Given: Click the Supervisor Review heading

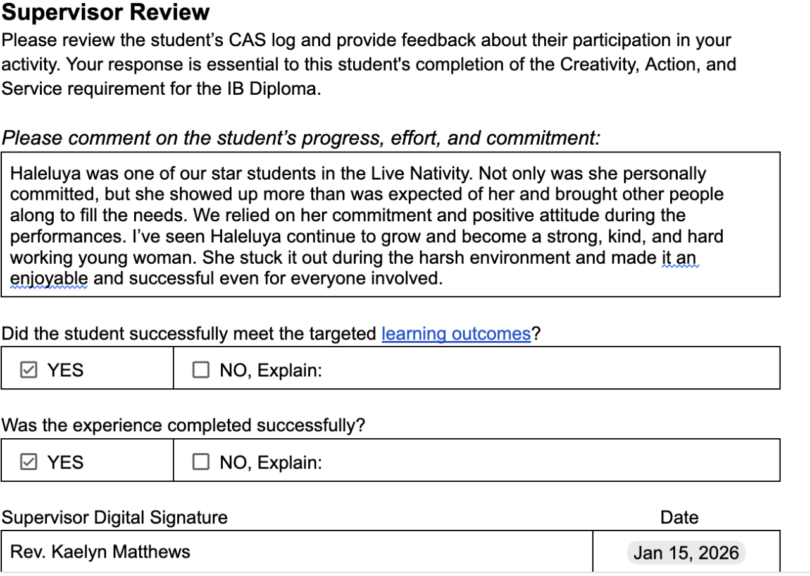Looking at the screenshot, I should tap(106, 12).
